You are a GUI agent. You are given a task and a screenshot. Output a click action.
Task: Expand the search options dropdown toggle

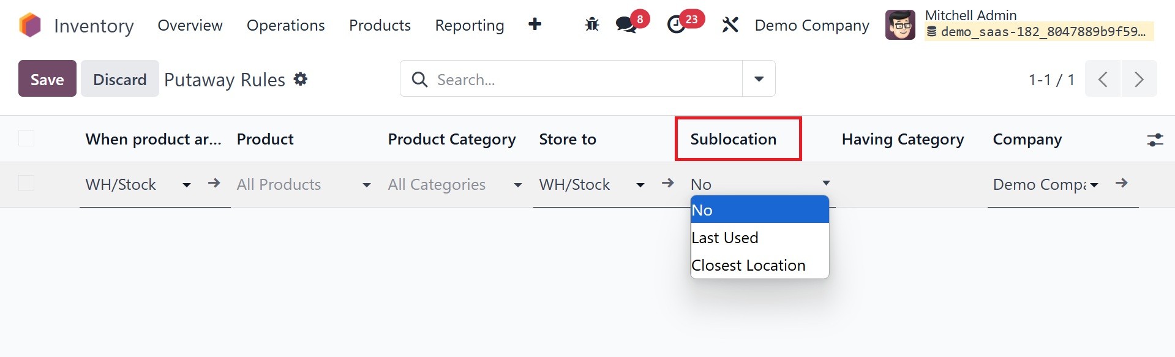coord(759,79)
